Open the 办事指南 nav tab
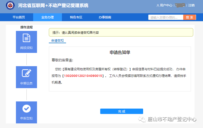This screenshot has width=203, height=128. coord(105,17)
